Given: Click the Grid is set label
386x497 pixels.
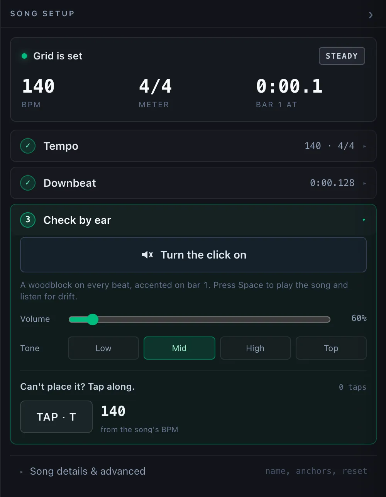Looking at the screenshot, I should (x=58, y=56).
